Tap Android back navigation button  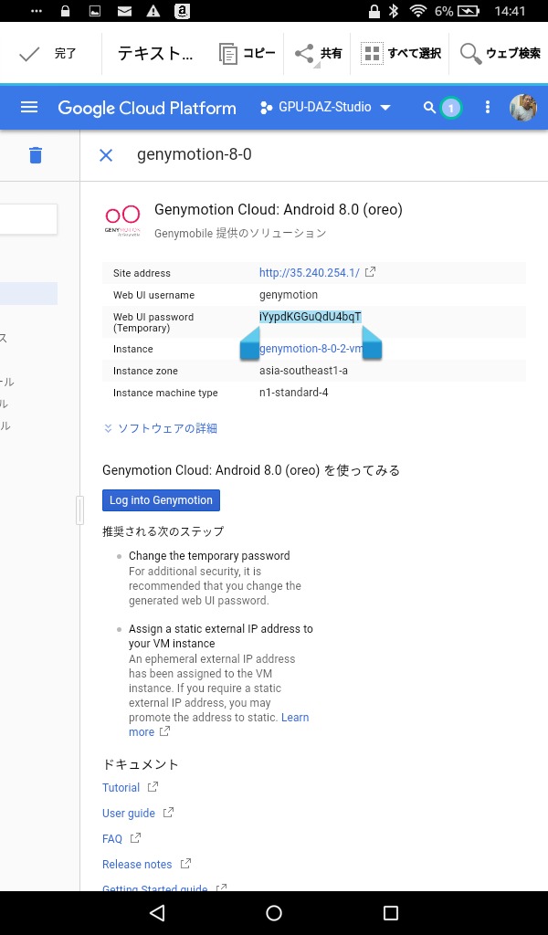[x=157, y=913]
